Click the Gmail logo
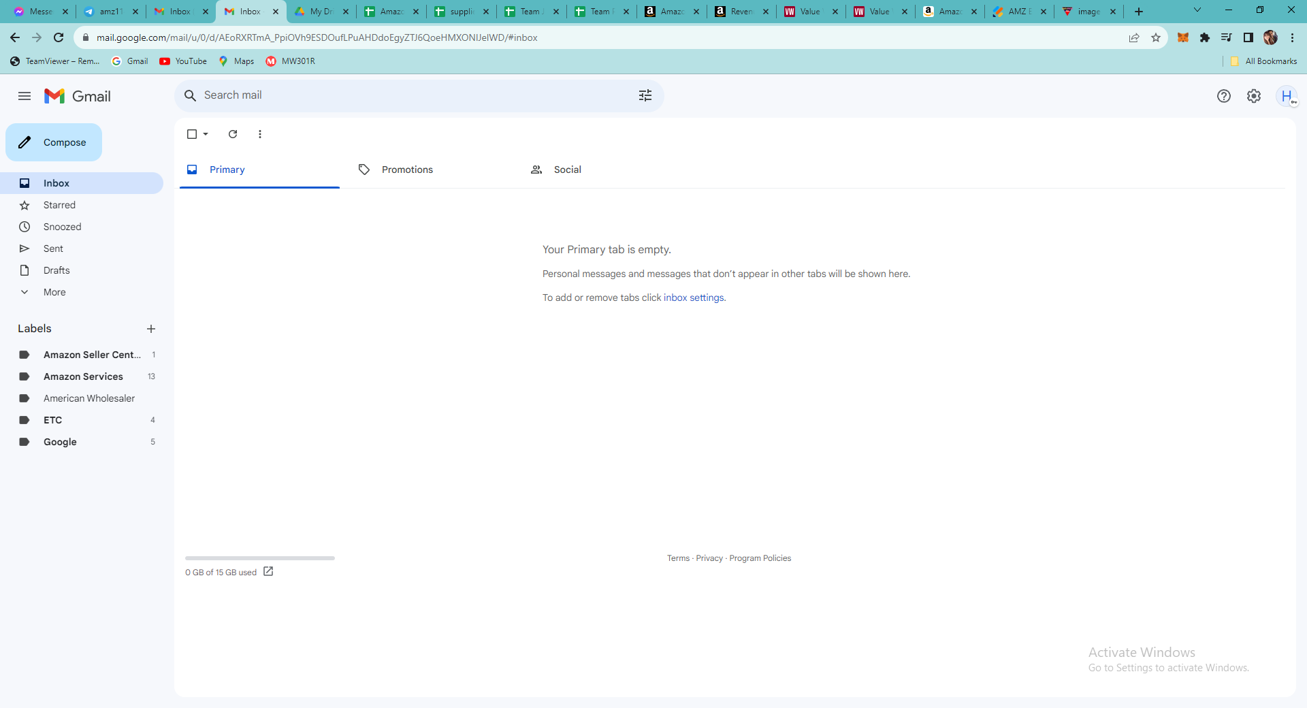The image size is (1307, 708). tap(78, 96)
